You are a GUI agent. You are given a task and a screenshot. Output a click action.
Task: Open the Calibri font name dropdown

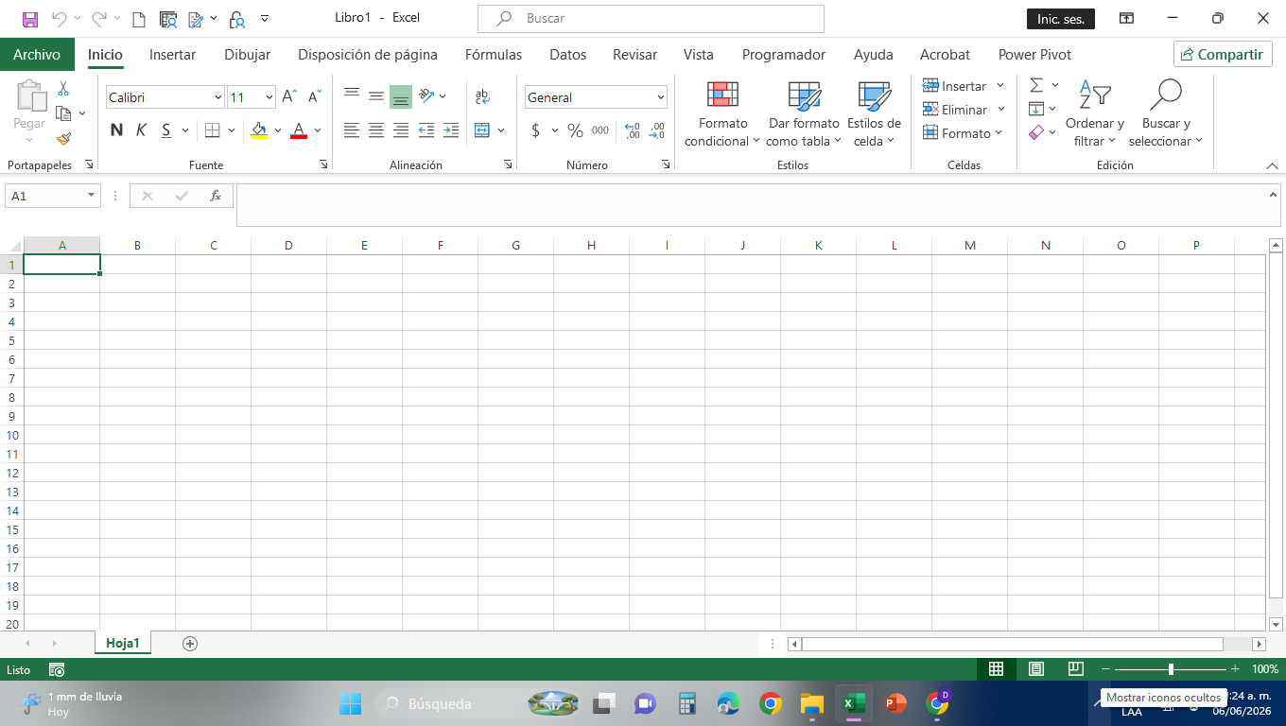tap(165, 97)
